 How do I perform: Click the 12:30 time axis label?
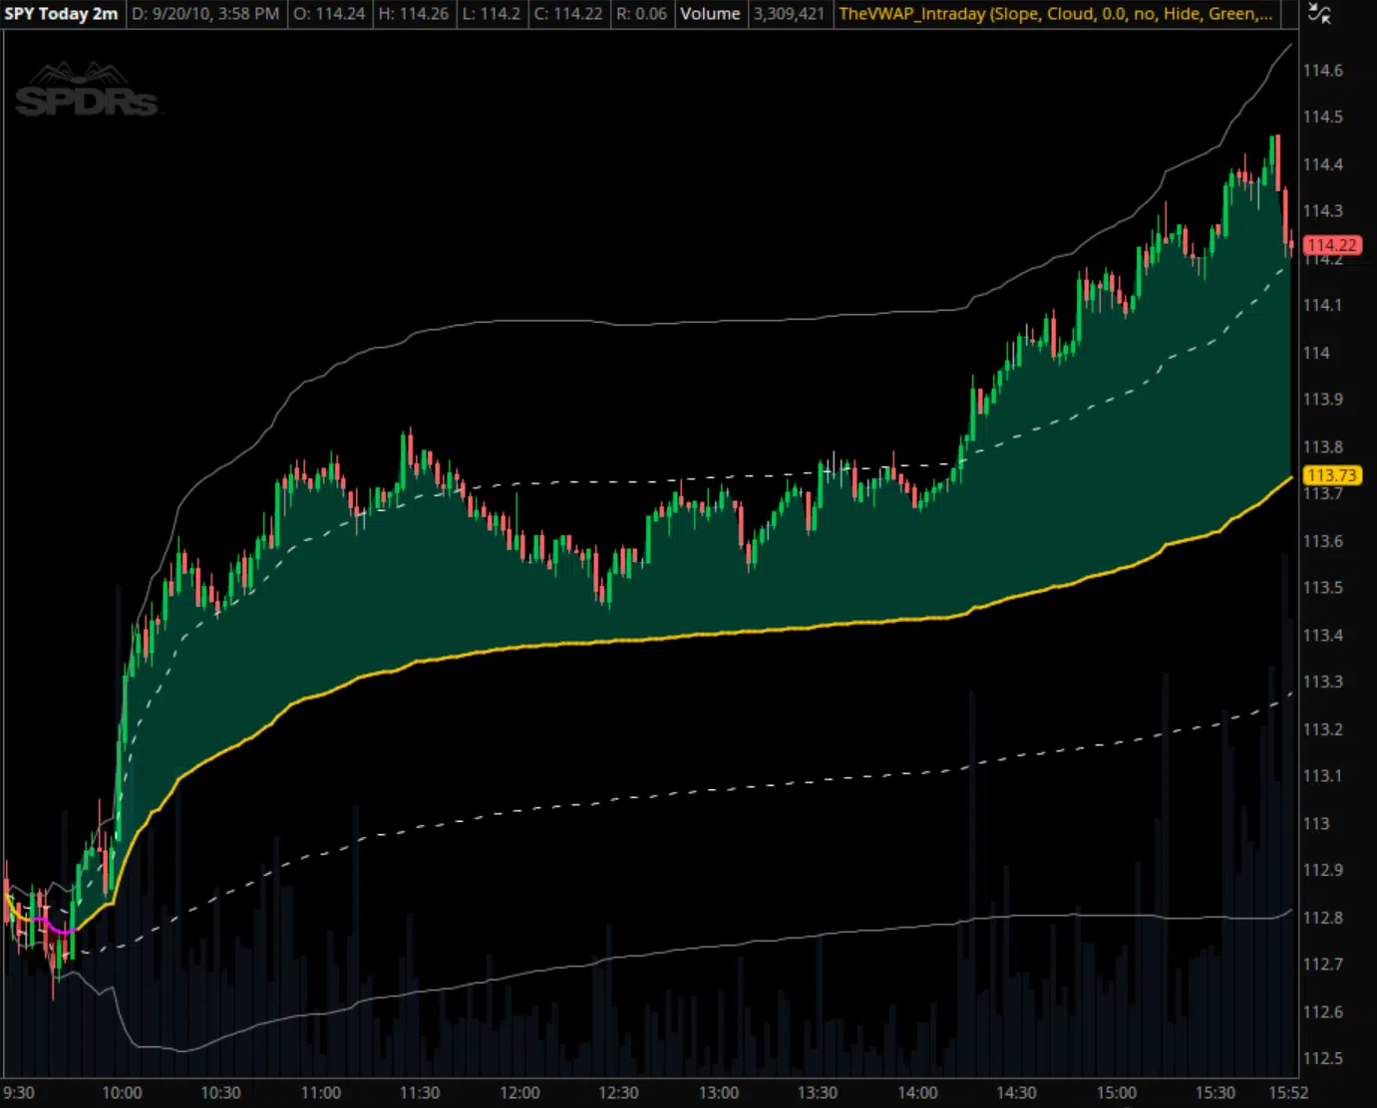point(618,1093)
